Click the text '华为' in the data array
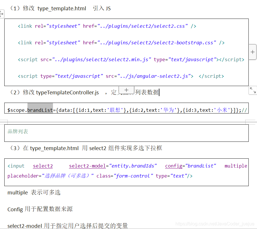The width and height of the screenshot is (257, 229). [x=169, y=110]
